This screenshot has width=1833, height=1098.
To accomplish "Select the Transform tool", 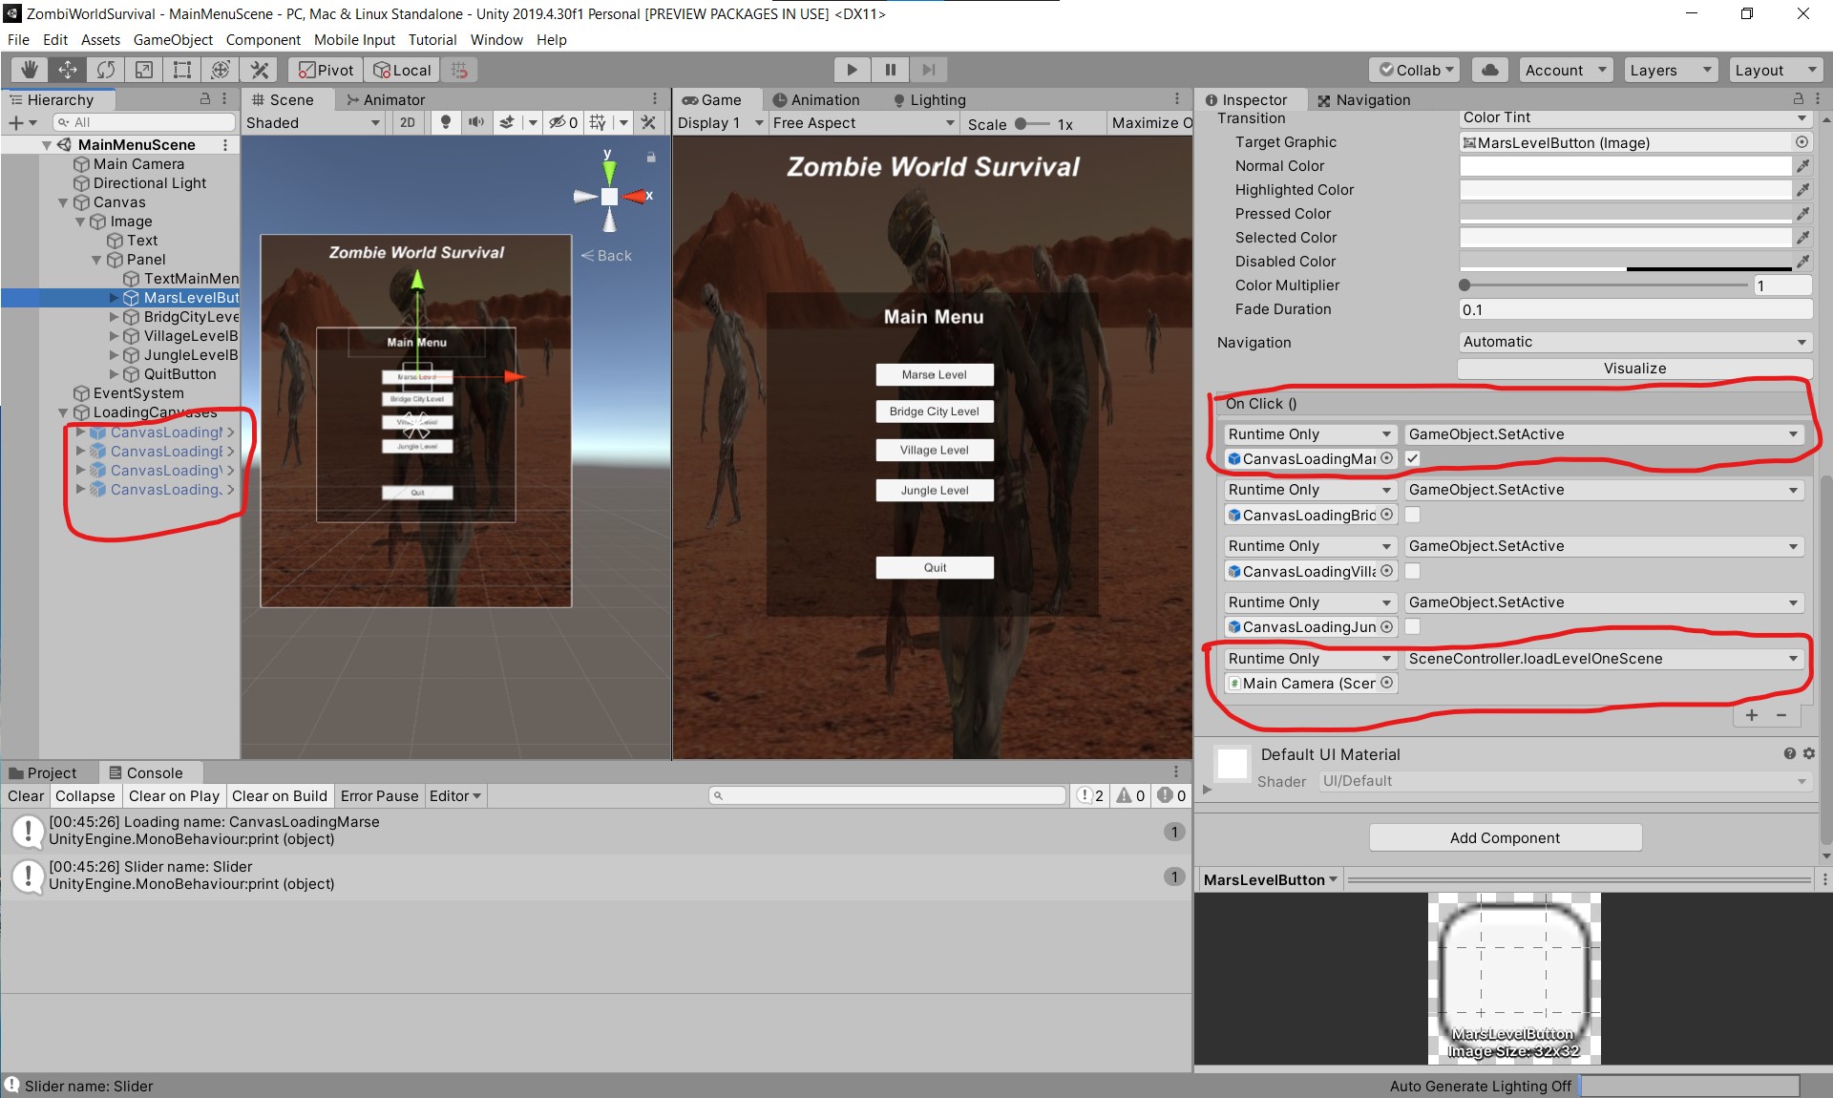I will pos(221,70).
